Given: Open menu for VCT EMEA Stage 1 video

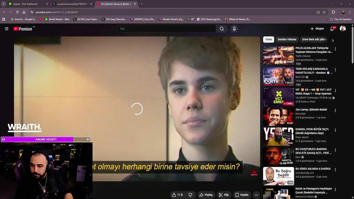Looking at the screenshot, I should tap(335, 91).
